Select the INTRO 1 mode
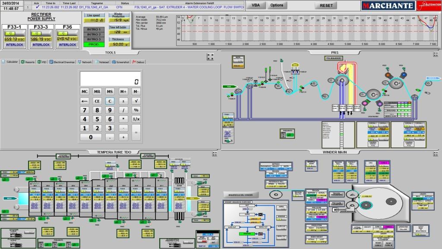 tap(94, 29)
